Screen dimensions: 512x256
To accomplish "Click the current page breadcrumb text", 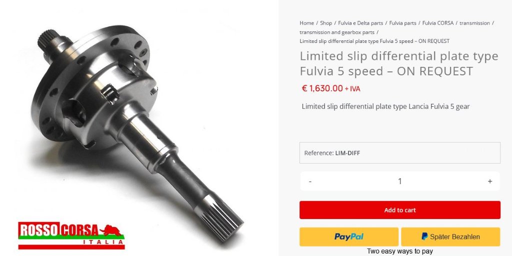I will pos(374,41).
